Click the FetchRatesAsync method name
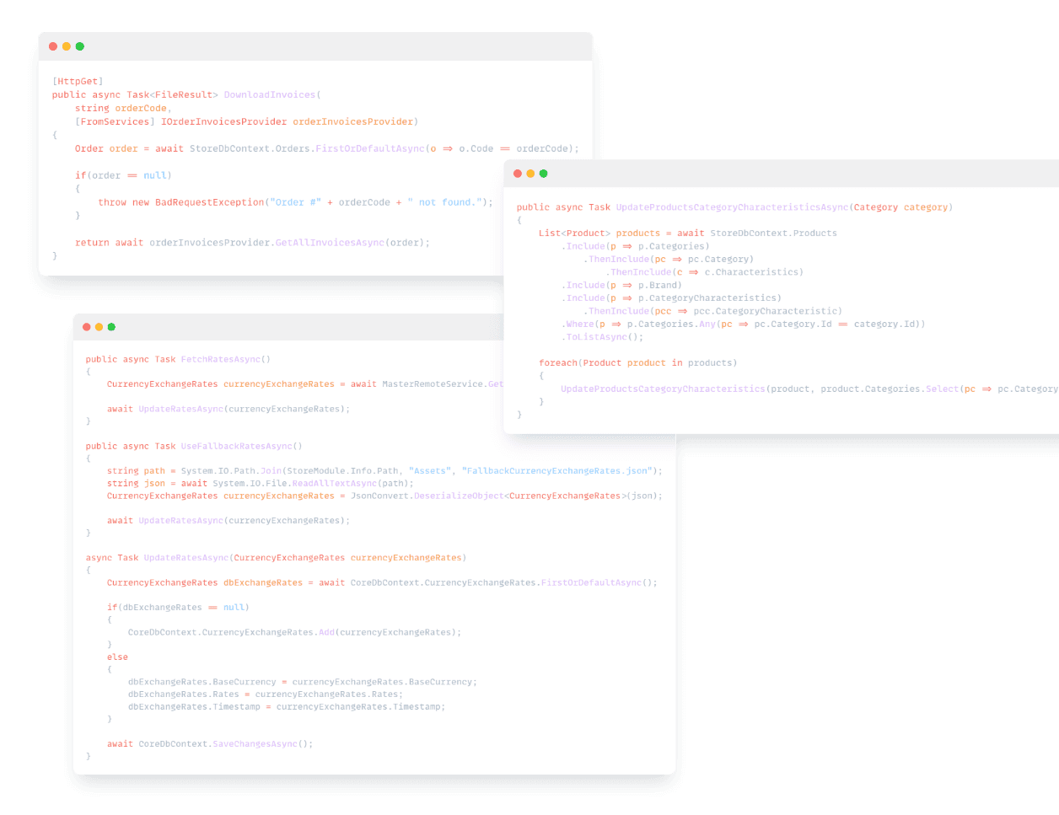This screenshot has height=815, width=1059. tap(220, 359)
